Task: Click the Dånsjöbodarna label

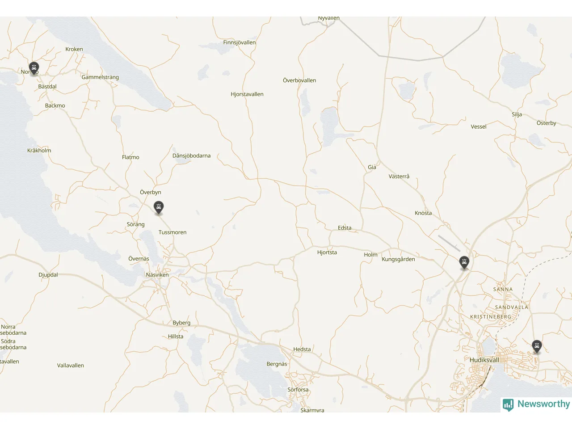Action: pos(191,156)
